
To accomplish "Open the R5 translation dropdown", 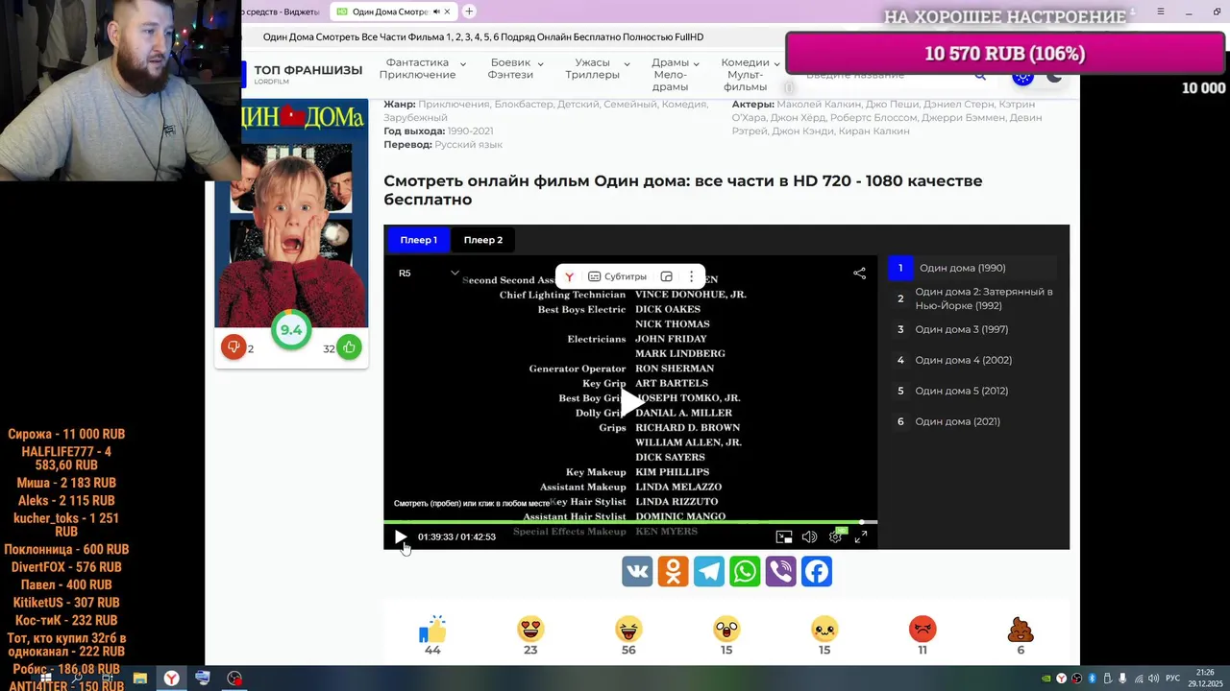I will [429, 274].
